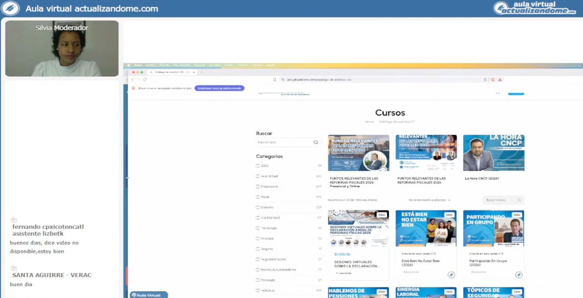Click the Apple menu icon

click(x=129, y=65)
